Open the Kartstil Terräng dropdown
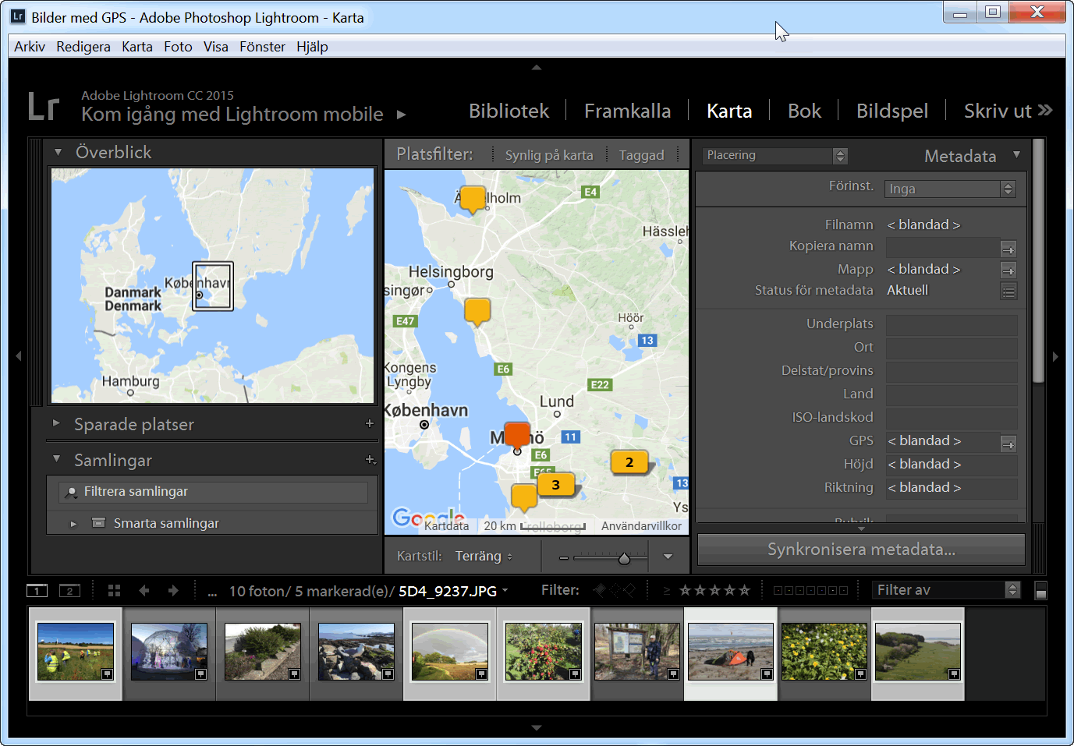The image size is (1074, 746). pos(484,556)
